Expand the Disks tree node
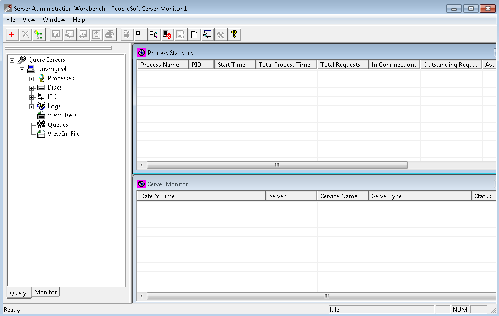This screenshot has width=499, height=316. [31, 88]
